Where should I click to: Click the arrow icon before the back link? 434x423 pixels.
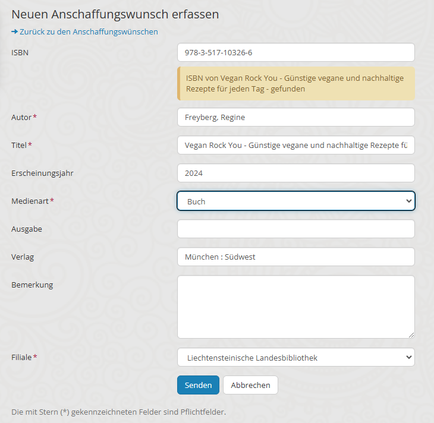[14, 31]
